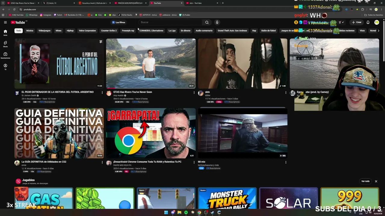Image resolution: width=385 pixels, height=216 pixels.
Task: Focus the Buscar search field
Action: [x=171, y=22]
